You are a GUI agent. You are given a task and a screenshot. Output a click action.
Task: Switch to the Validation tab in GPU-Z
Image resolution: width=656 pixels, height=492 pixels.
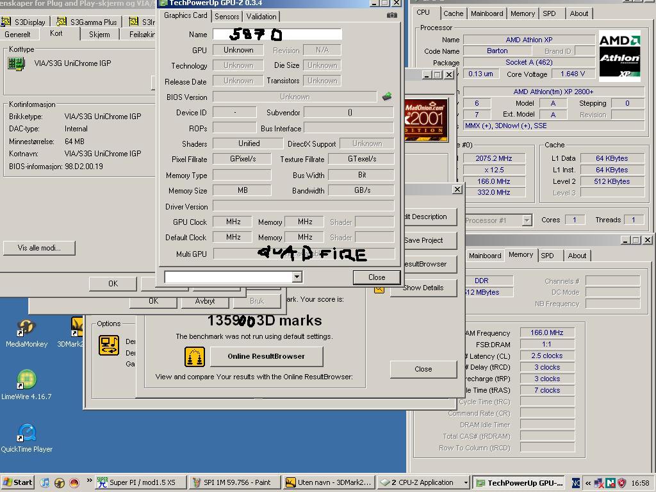tap(261, 17)
